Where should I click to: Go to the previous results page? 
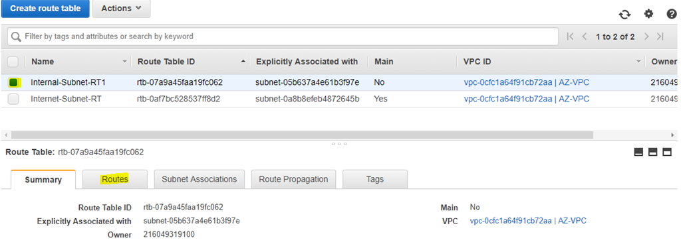[584, 37]
